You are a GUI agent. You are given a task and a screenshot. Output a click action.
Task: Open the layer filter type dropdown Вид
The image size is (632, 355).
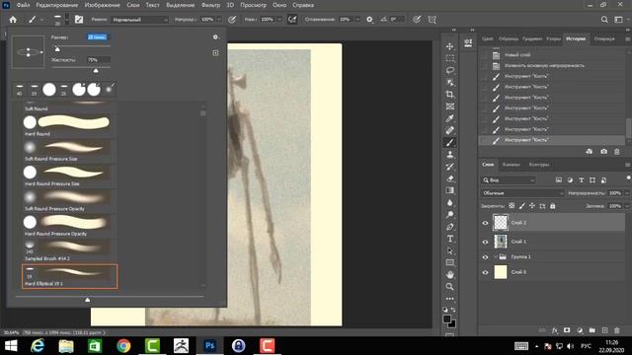[509, 180]
